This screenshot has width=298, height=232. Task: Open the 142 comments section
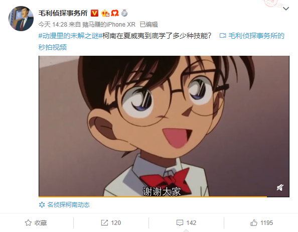[x=186, y=222]
